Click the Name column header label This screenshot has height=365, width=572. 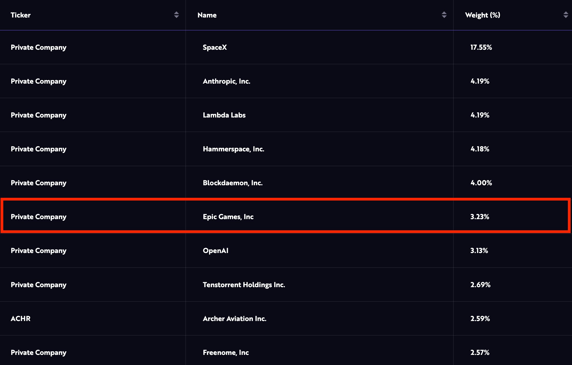207,15
